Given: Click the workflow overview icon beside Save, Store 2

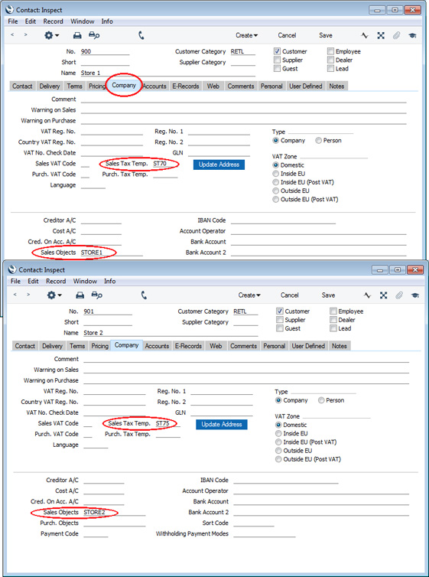Looking at the screenshot, I should pos(383,295).
